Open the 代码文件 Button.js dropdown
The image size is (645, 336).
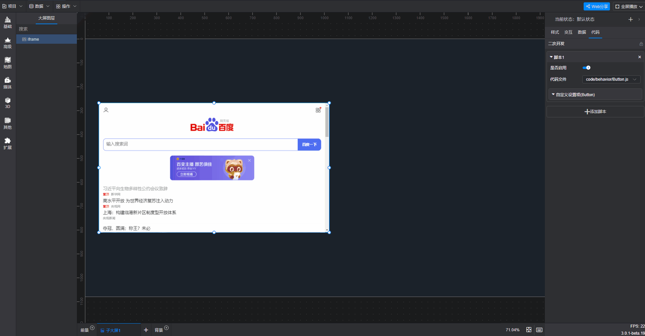611,79
